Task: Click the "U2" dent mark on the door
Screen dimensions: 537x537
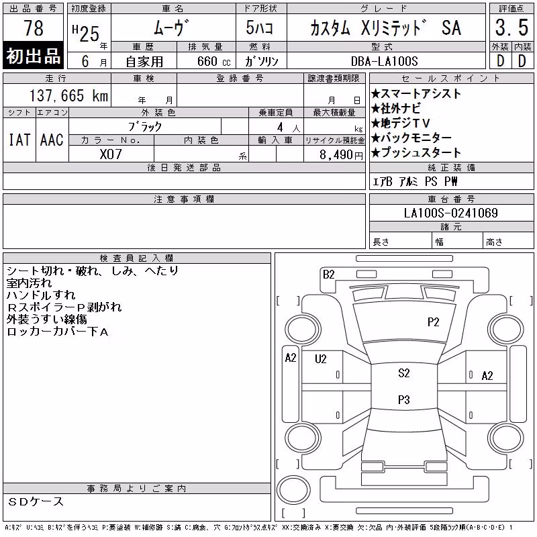Action: click(321, 359)
